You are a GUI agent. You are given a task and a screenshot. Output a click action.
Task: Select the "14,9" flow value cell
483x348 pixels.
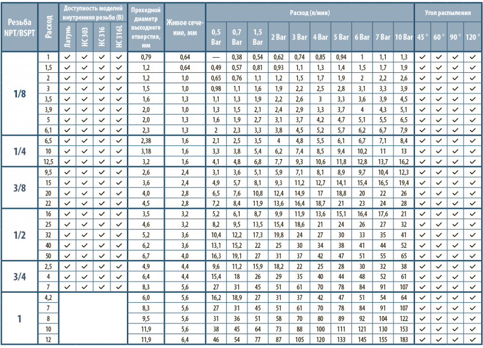coord(300,193)
